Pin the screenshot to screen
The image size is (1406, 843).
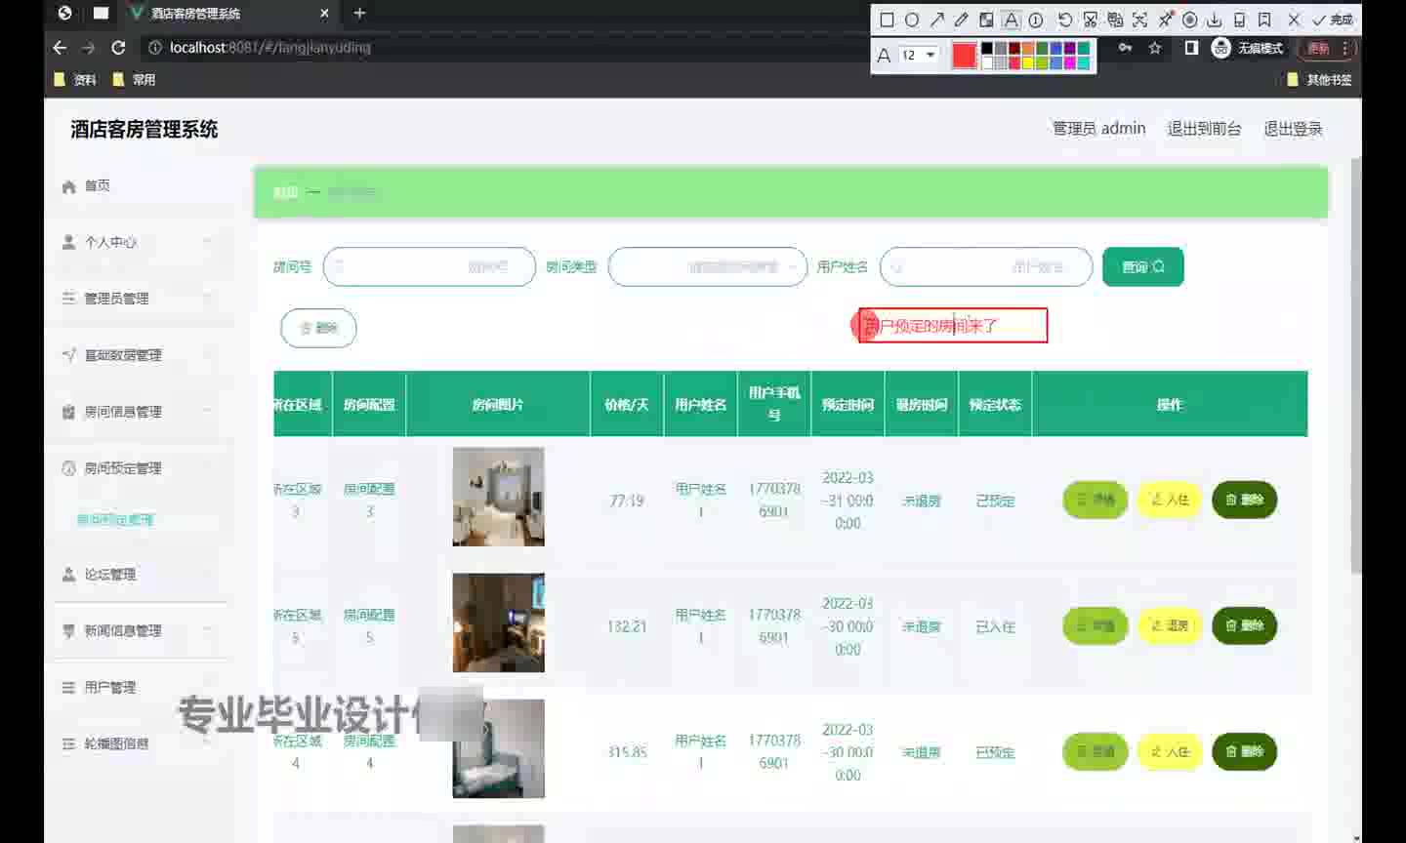pyautogui.click(x=1165, y=20)
